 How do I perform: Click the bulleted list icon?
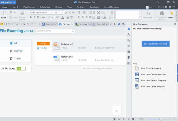pyautogui.click(x=79, y=12)
